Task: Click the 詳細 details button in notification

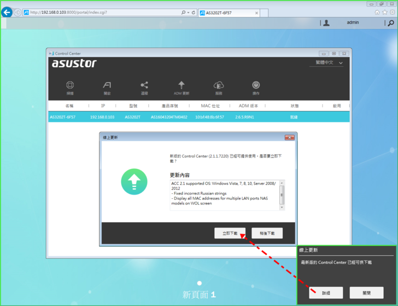Action: (x=325, y=293)
